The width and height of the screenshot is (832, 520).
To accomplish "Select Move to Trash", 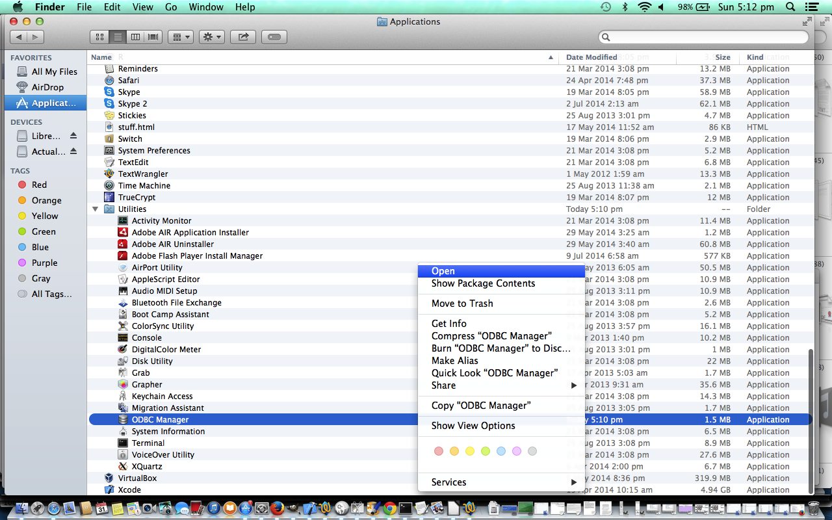I will click(x=501, y=304).
